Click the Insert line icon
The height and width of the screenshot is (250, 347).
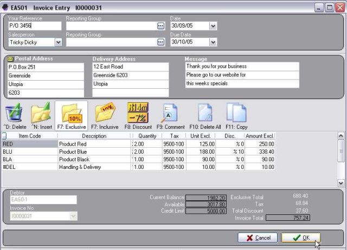[x=41, y=114]
